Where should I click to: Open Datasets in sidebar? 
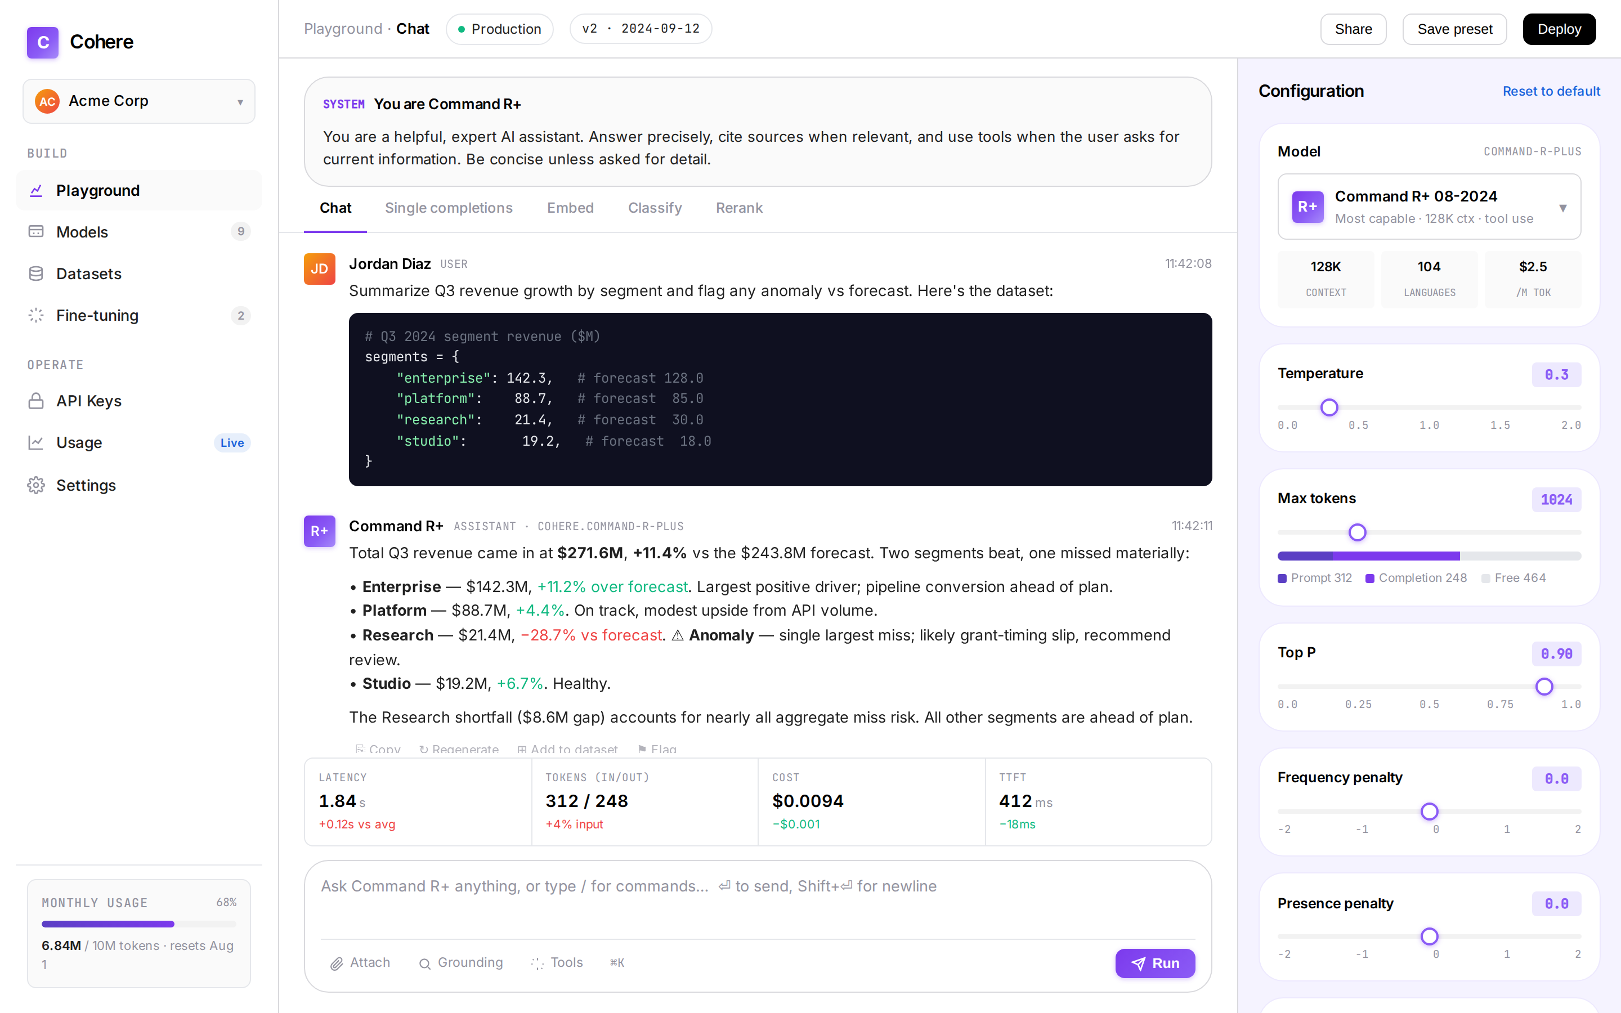pyautogui.click(x=138, y=274)
